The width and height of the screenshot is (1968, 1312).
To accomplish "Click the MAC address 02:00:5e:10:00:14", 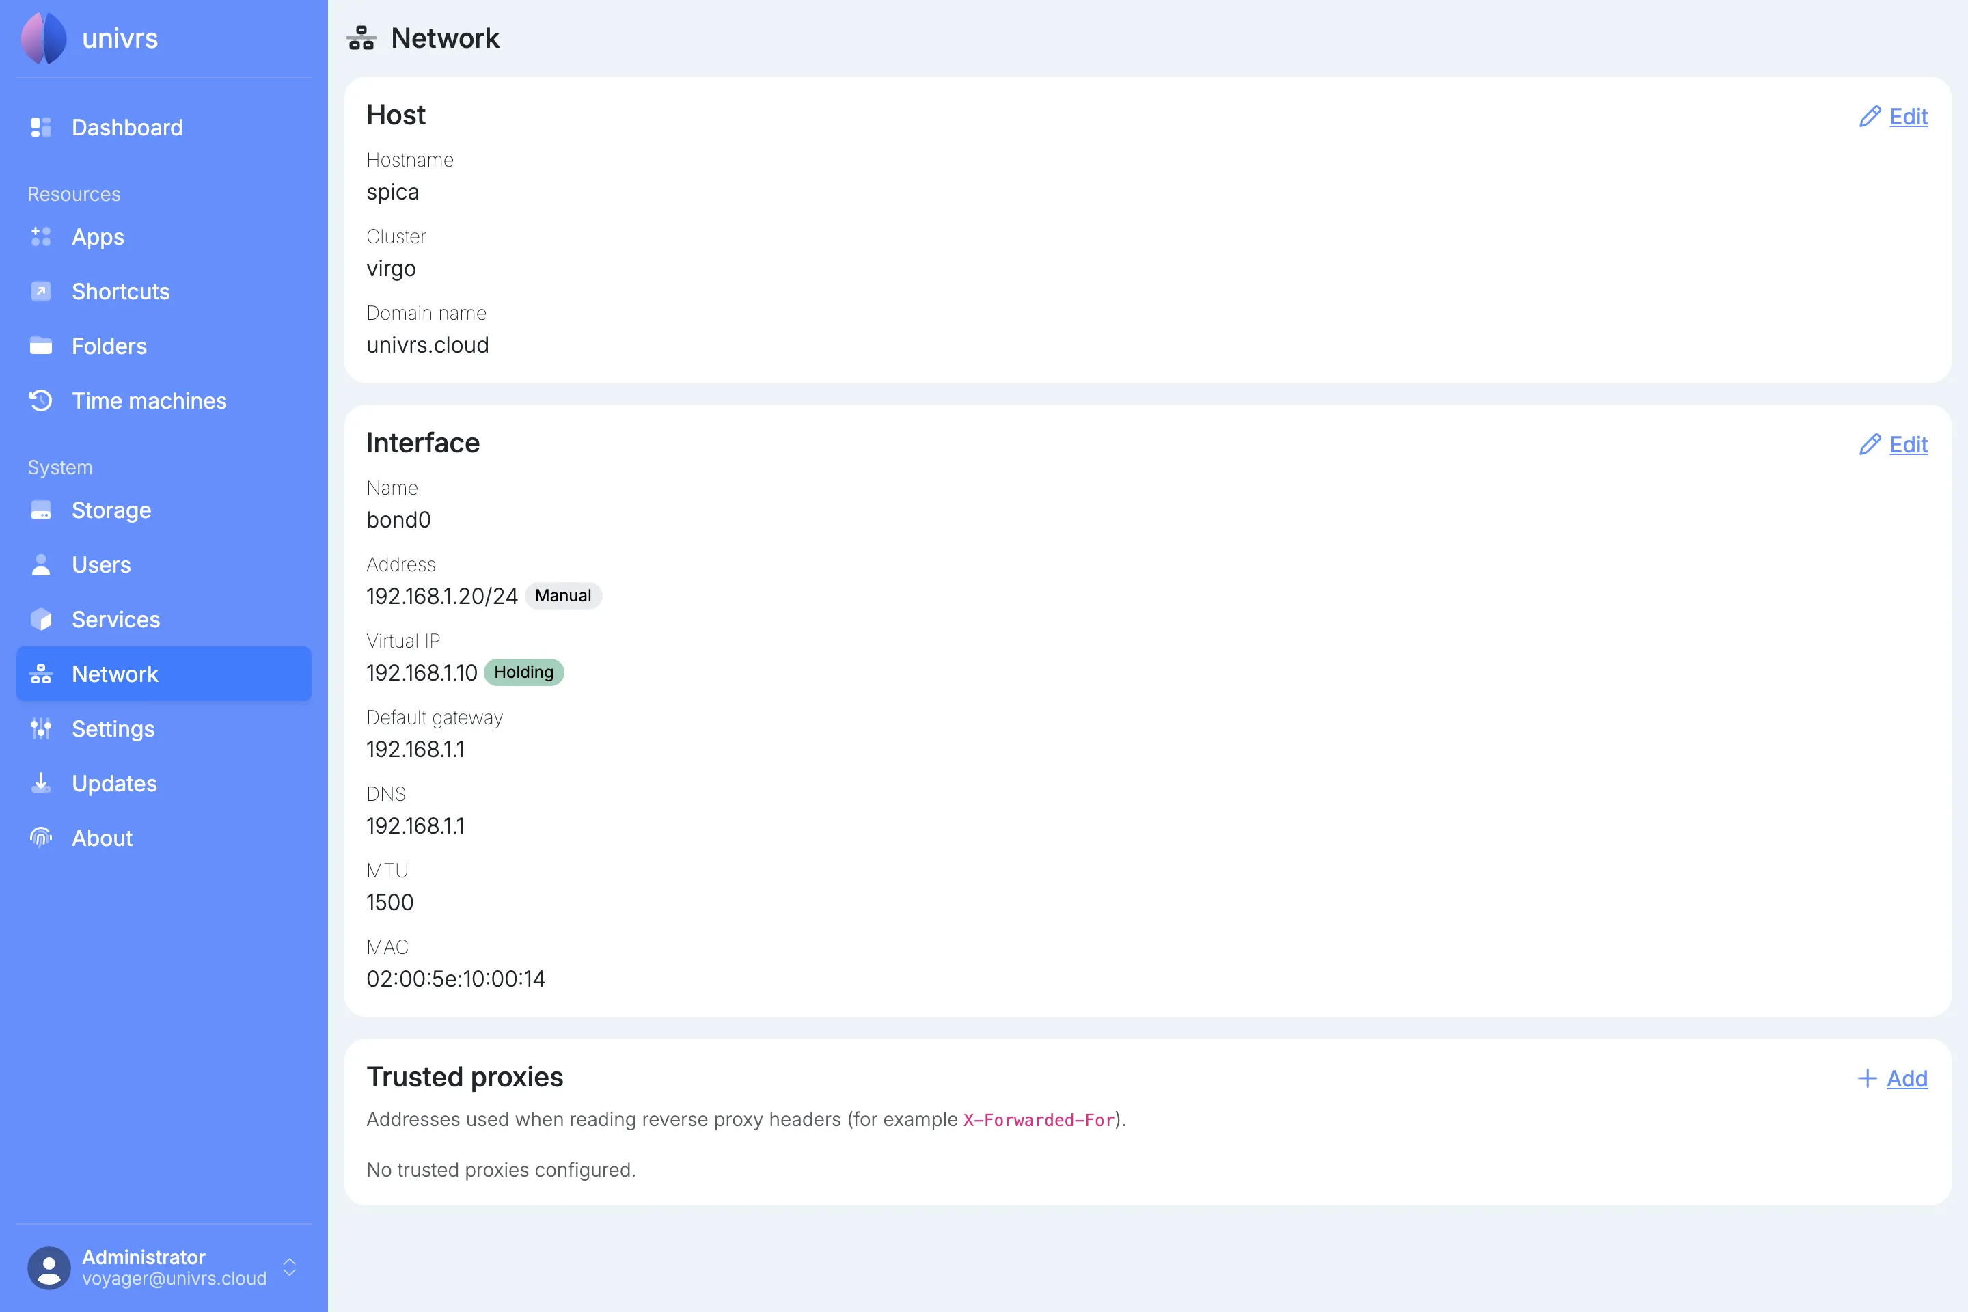I will tap(455, 979).
